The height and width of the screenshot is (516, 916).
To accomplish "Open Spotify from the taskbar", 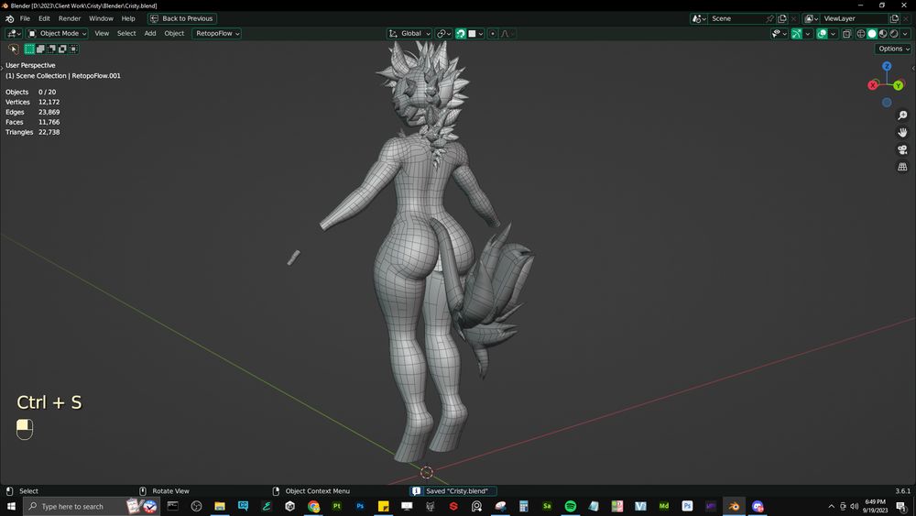I will 571,506.
